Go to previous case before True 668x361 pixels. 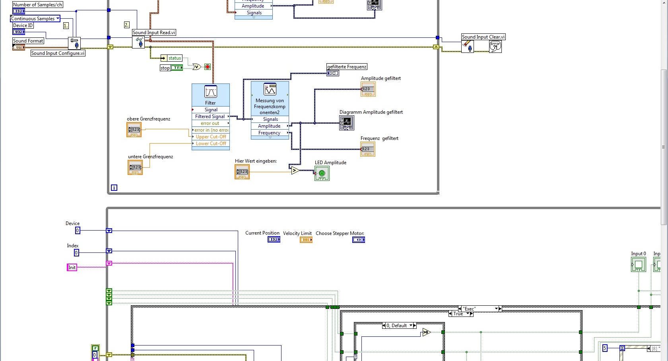[x=451, y=314]
